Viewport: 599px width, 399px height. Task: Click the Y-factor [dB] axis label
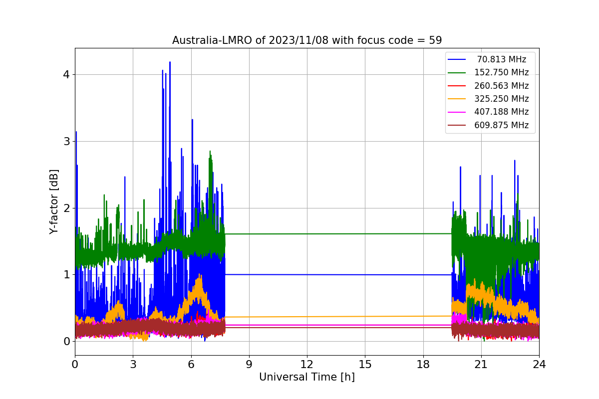pos(54,202)
